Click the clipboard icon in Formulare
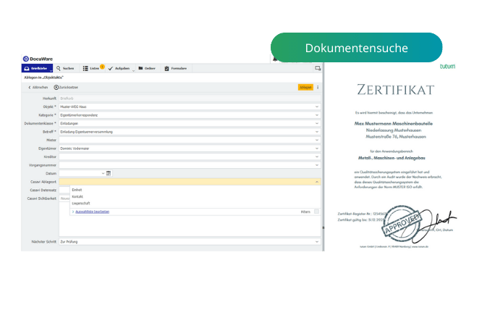The height and width of the screenshot is (326, 482). click(x=166, y=68)
